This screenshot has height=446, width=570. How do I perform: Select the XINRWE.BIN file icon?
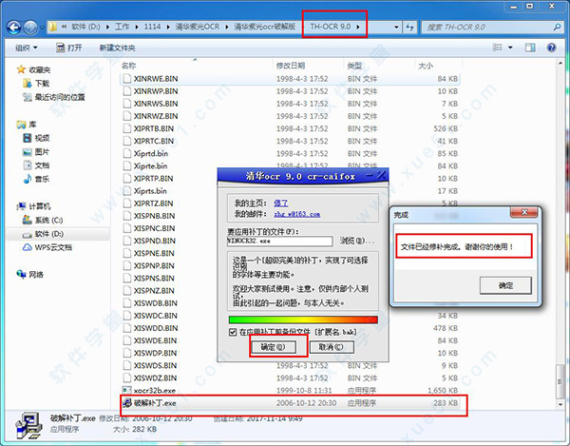pyautogui.click(x=126, y=79)
